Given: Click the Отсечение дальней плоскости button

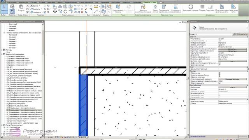Looking at the screenshot, I should (233, 79).
